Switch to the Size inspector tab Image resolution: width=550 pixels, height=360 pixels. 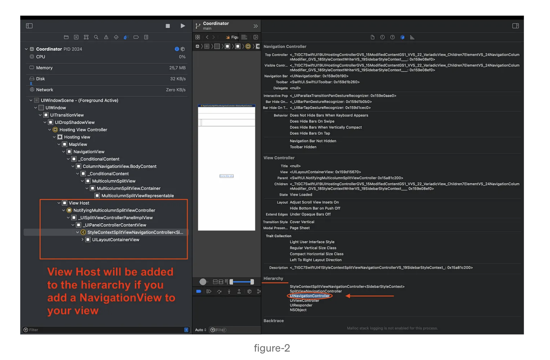pyautogui.click(x=412, y=37)
